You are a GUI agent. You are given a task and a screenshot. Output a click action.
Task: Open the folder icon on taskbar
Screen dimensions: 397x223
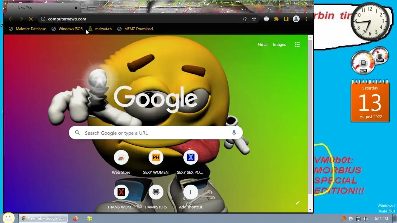(90, 218)
